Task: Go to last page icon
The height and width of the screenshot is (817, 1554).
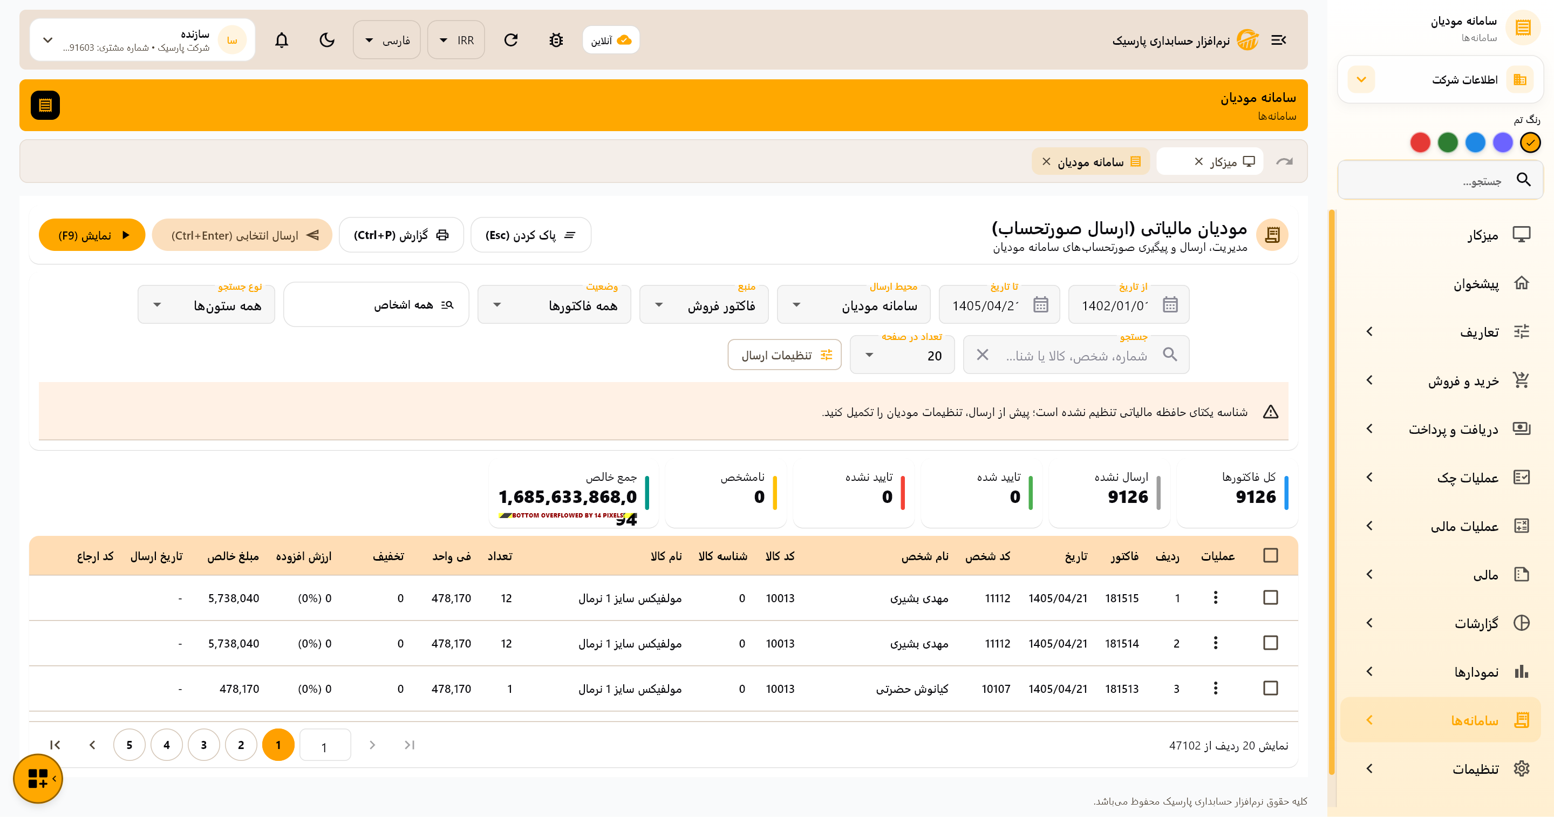Action: (55, 745)
